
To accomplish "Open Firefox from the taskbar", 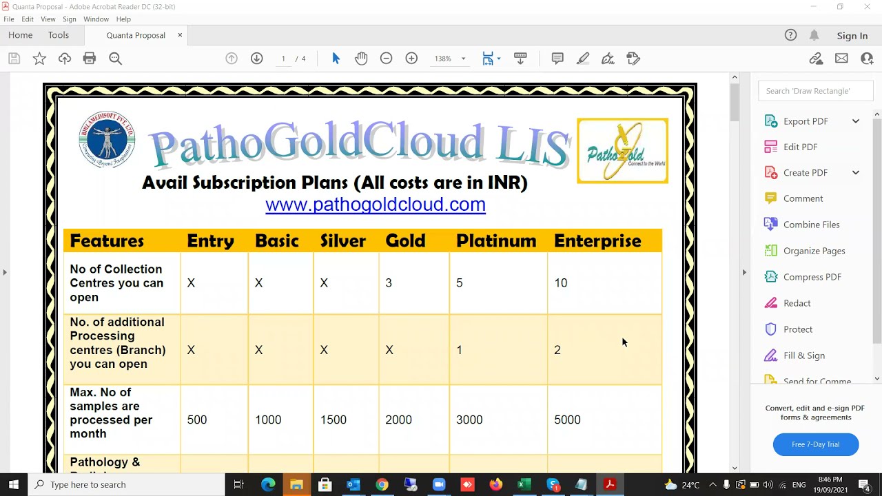I will [496, 484].
